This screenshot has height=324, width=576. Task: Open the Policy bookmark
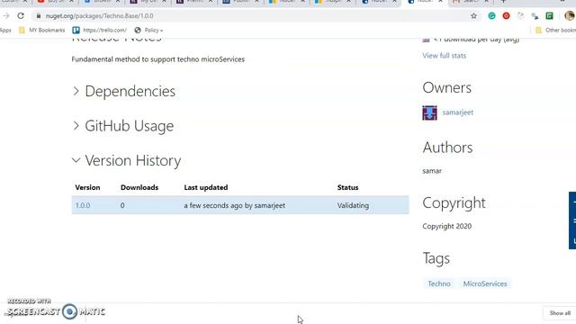click(148, 30)
